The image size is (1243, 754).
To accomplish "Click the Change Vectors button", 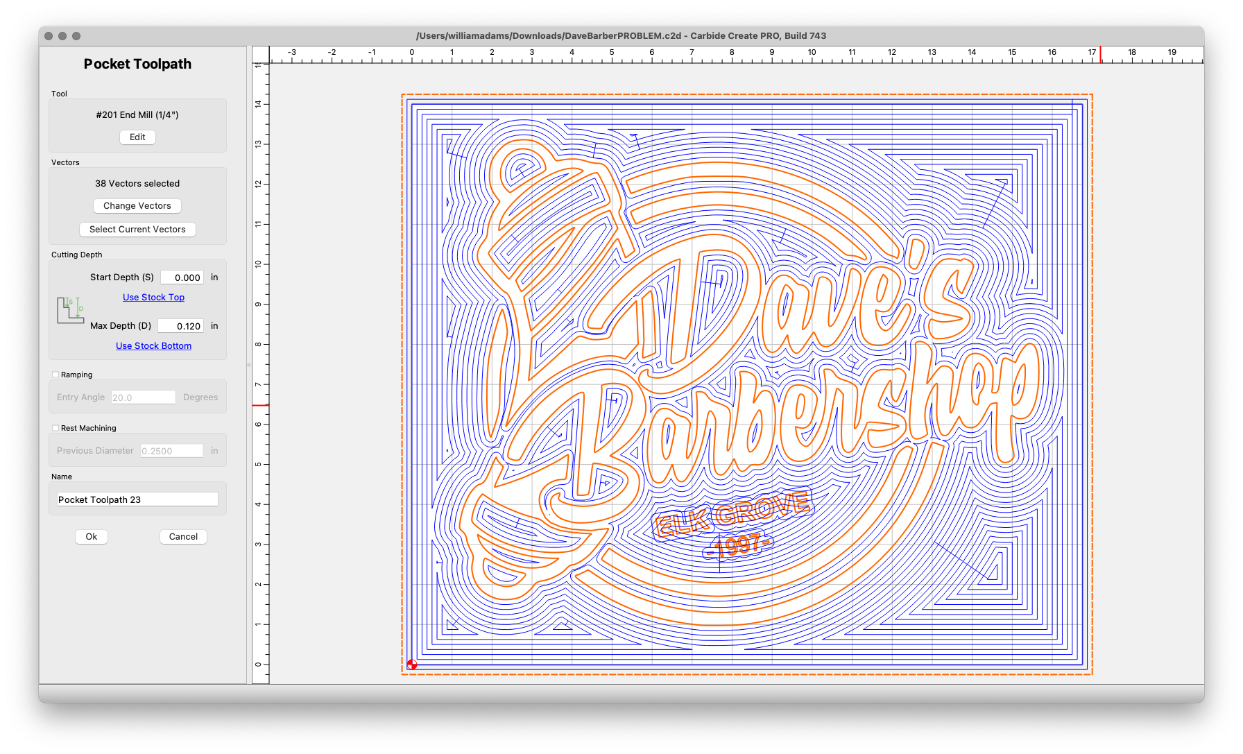I will click(137, 206).
